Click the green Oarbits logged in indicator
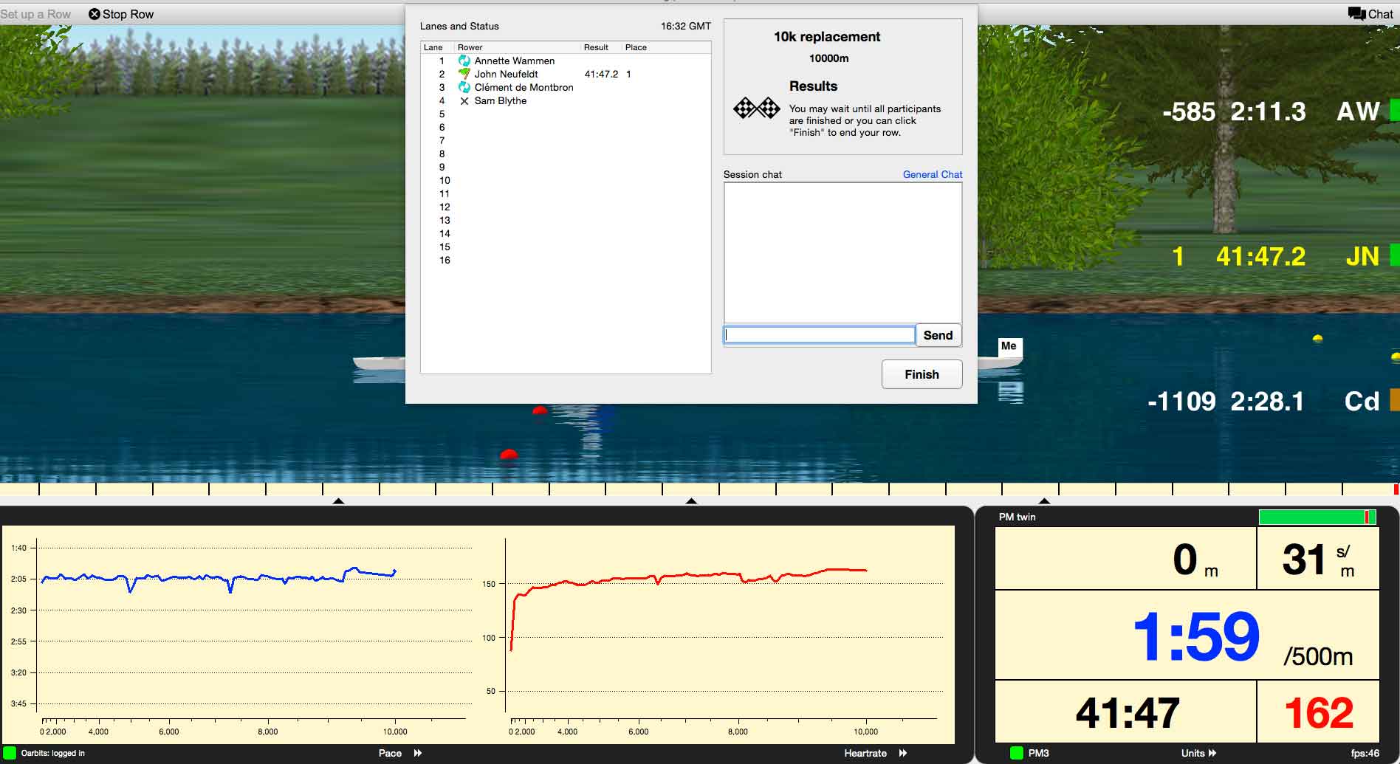 click(10, 753)
